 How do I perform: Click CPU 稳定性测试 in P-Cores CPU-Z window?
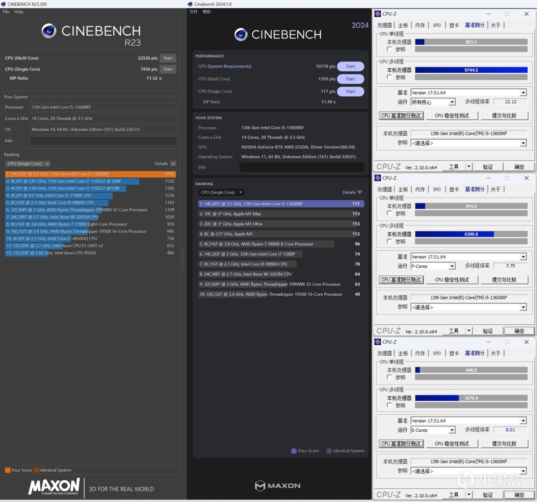click(452, 280)
